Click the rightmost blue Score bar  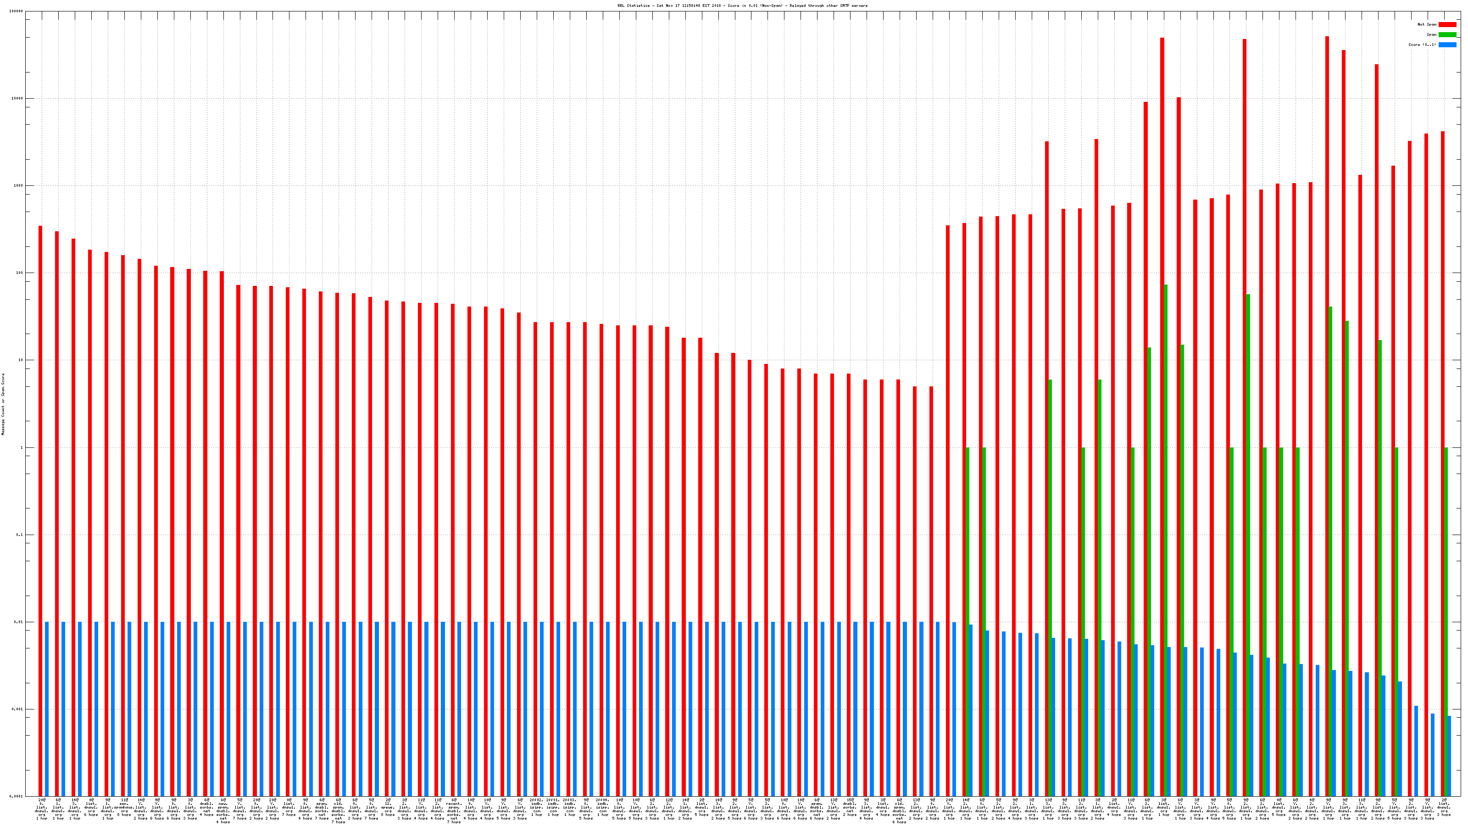(x=1449, y=756)
